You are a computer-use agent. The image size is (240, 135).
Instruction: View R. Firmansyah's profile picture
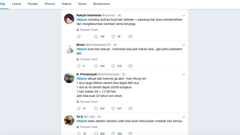tap(69, 78)
